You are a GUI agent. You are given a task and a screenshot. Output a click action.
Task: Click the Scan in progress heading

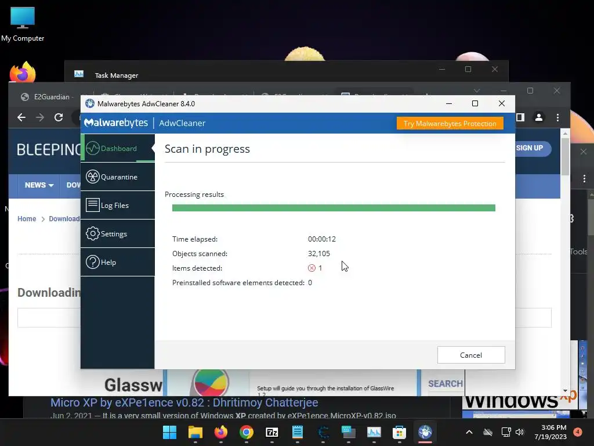click(207, 149)
